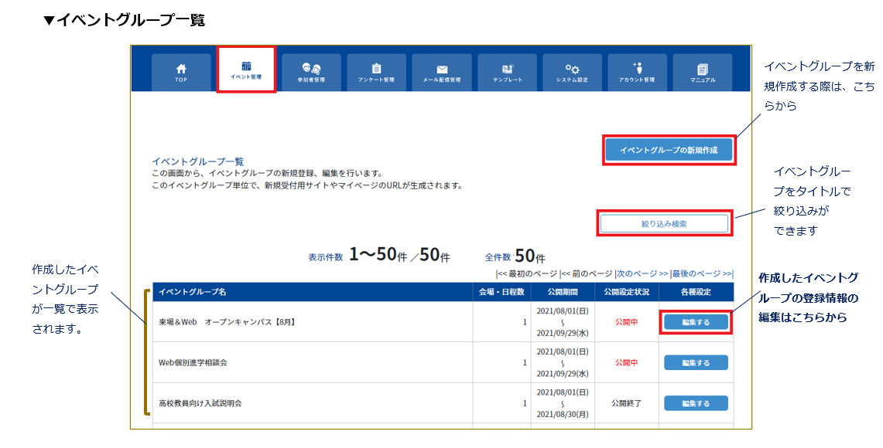
Task: Select row name Web個別進学相談会
Action: 193,362
